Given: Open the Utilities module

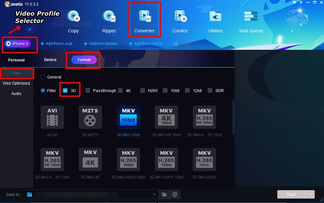Looking at the screenshot, I should 215,22.
